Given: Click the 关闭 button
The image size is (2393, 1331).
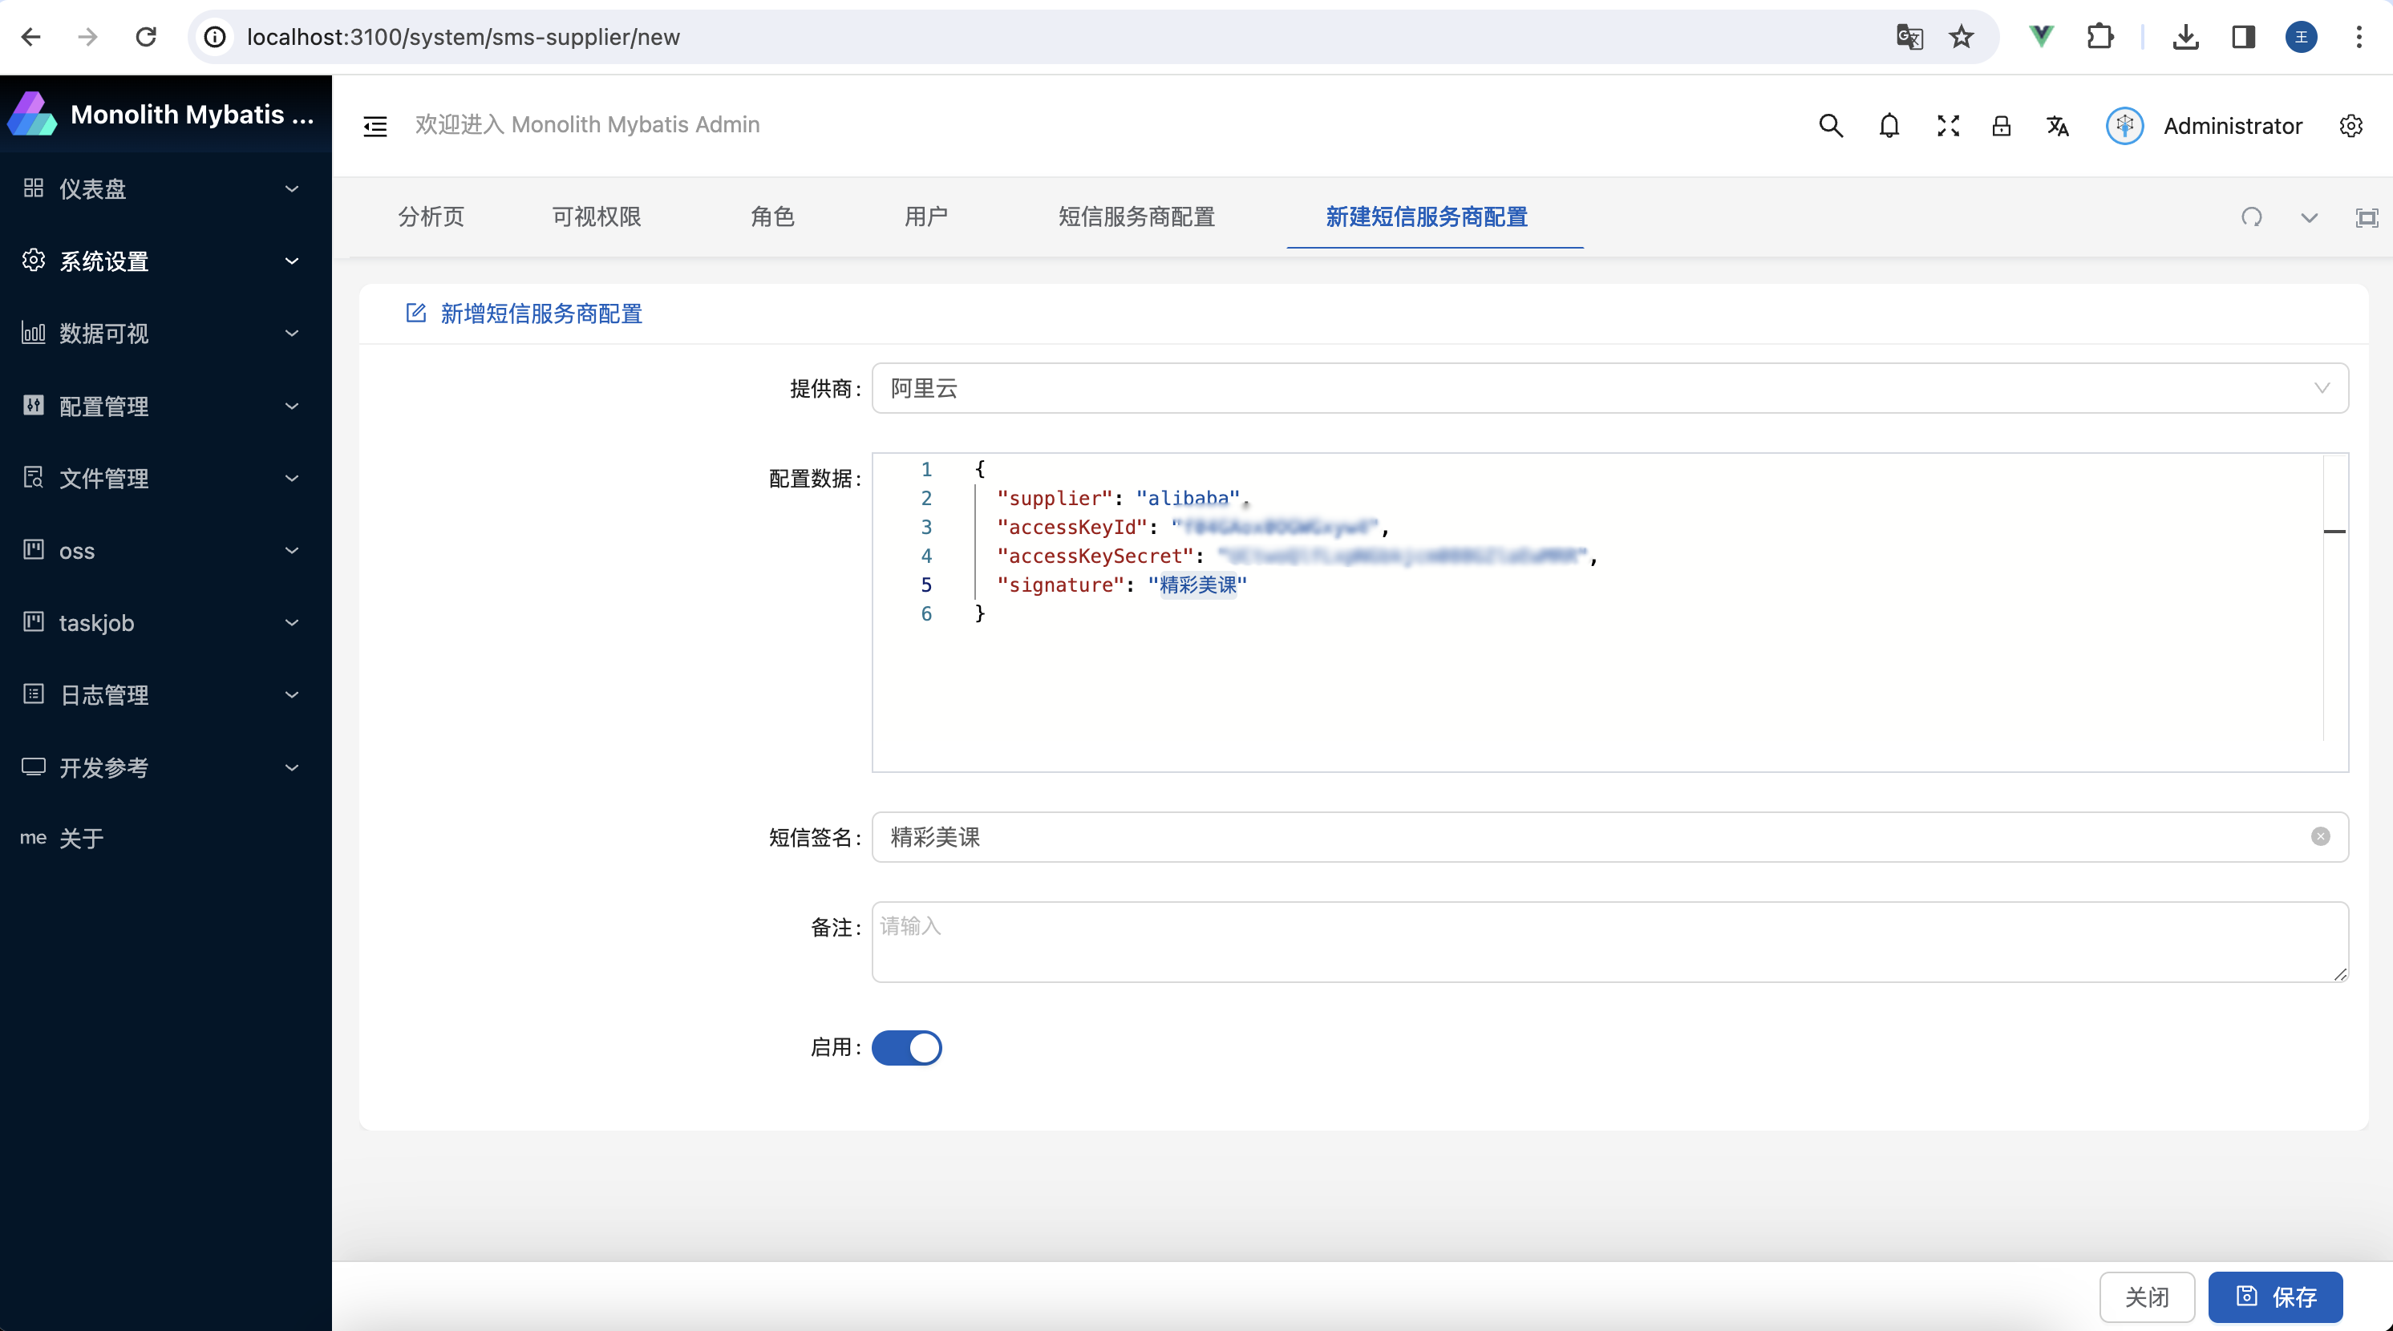Looking at the screenshot, I should pos(2146,1297).
